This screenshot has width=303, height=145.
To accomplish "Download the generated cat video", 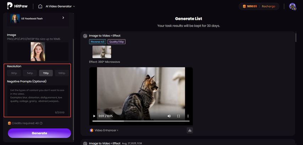I will 190,130.
